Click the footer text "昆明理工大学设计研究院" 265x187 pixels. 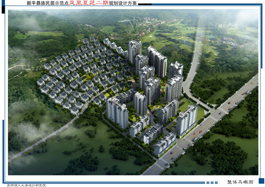click(26, 185)
